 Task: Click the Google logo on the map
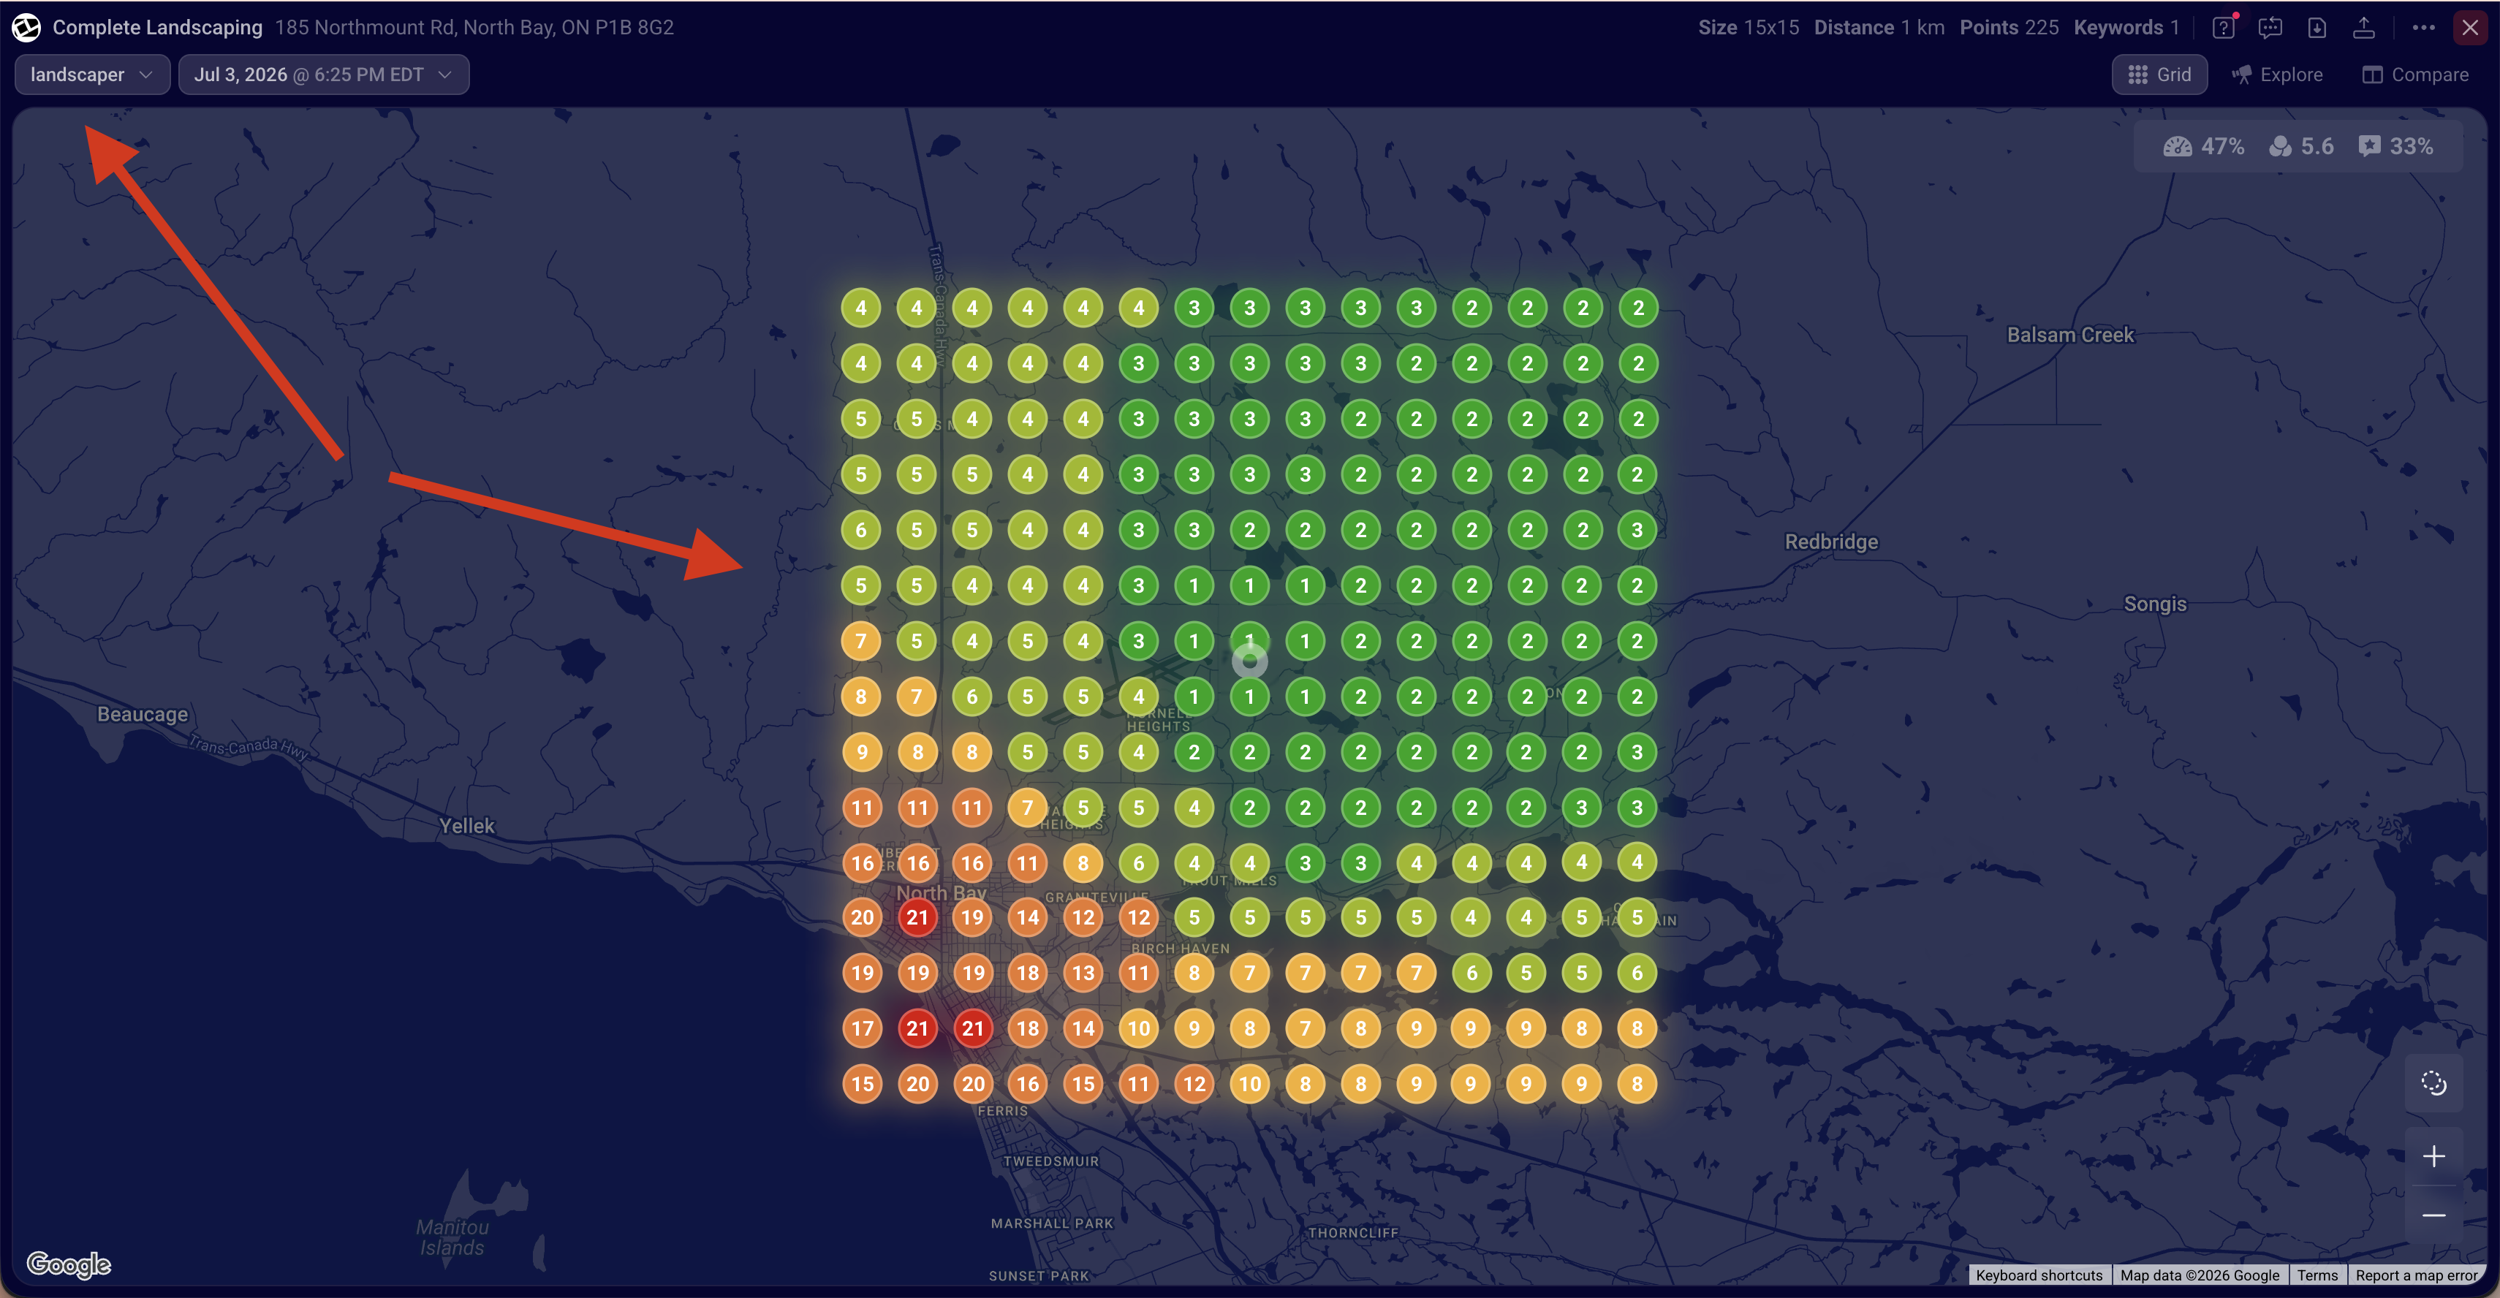pyautogui.click(x=69, y=1264)
